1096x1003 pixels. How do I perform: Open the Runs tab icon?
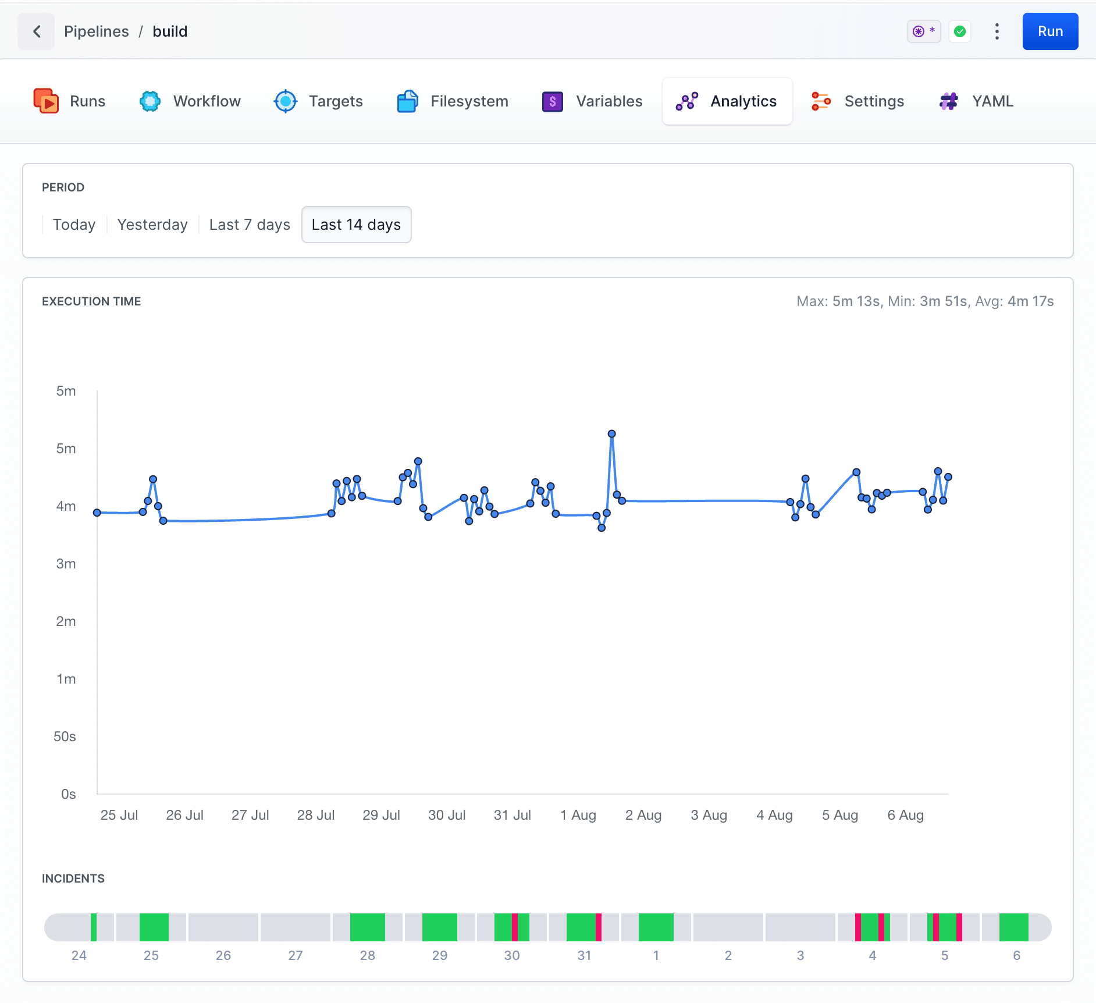click(x=46, y=101)
